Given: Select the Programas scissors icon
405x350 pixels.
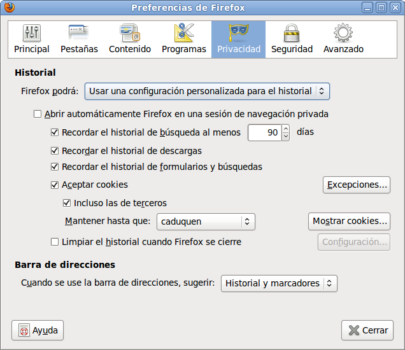Looking at the screenshot, I should coord(184,32).
